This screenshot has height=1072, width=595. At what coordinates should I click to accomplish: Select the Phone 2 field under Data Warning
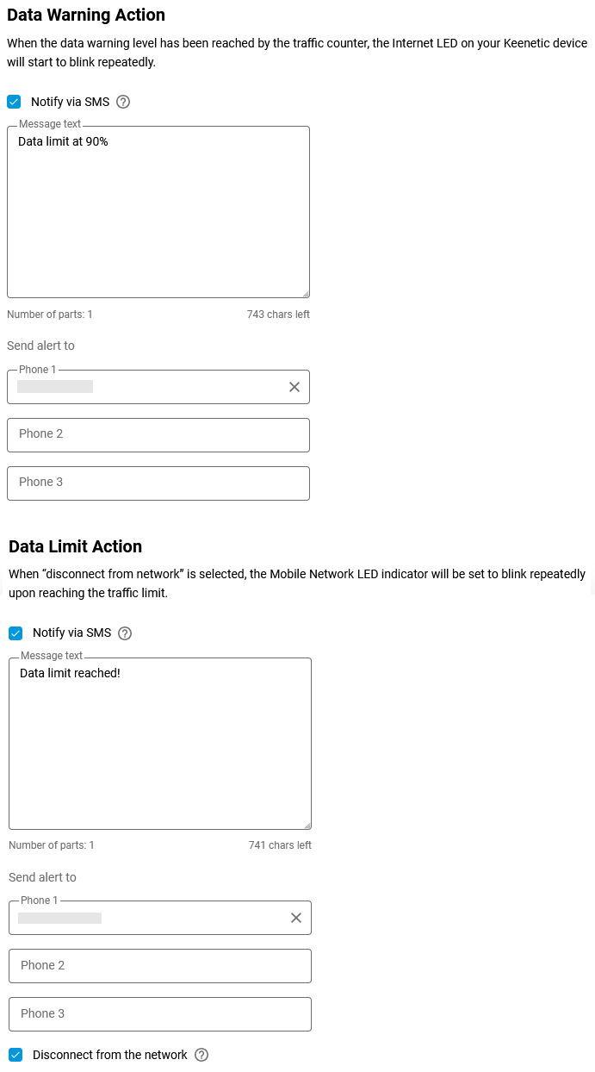tap(158, 435)
